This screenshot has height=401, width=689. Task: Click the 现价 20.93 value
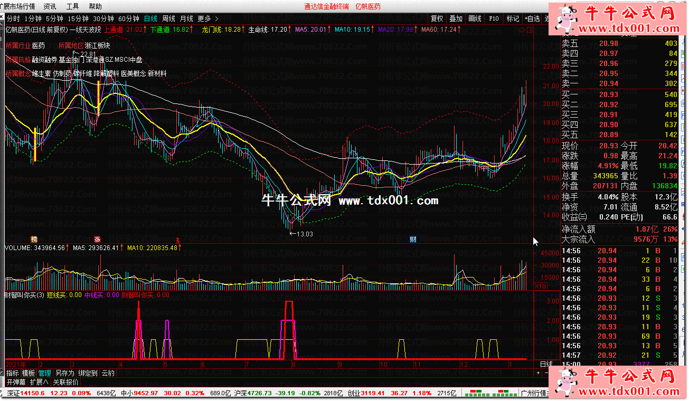pyautogui.click(x=608, y=146)
